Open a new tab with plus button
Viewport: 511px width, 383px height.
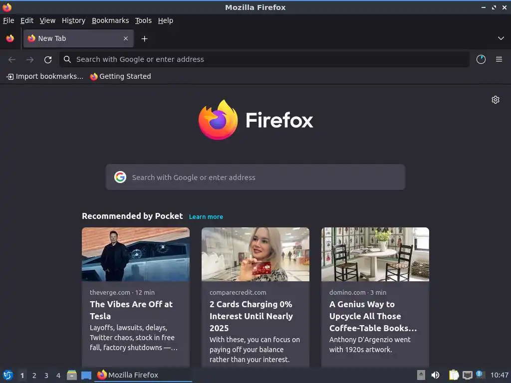pyautogui.click(x=144, y=39)
